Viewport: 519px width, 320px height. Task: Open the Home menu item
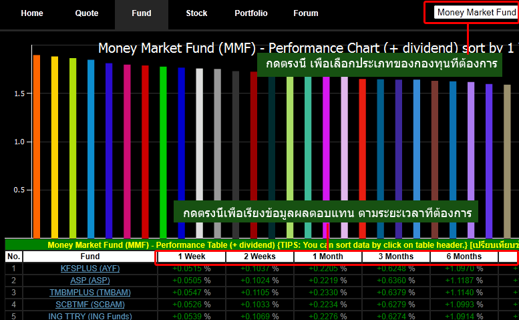click(32, 13)
